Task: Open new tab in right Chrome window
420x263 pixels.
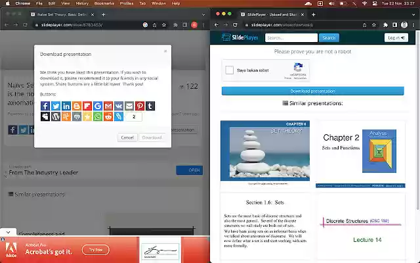Action: click(x=314, y=14)
